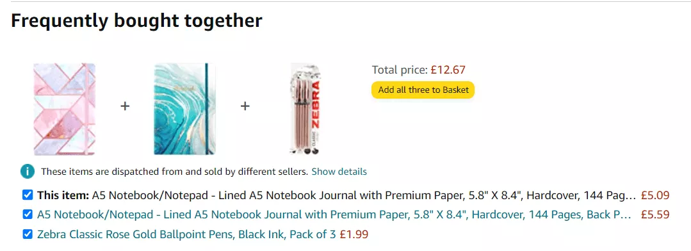Click 'Show details' about different sellers
The height and width of the screenshot is (251, 691).
pyautogui.click(x=339, y=172)
